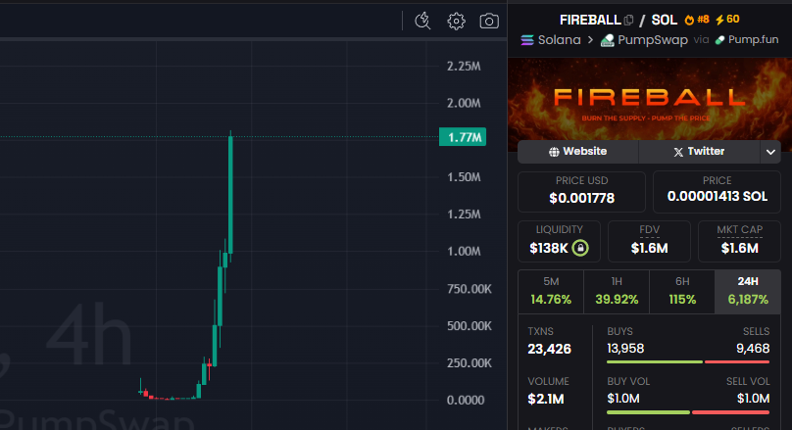Click the 1.00M price axis label

pyautogui.click(x=464, y=252)
